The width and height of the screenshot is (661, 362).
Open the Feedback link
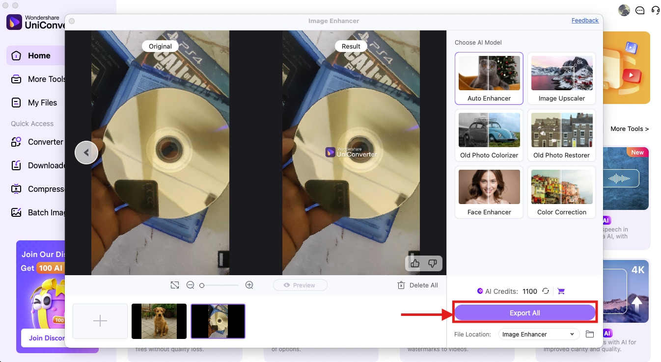point(585,20)
